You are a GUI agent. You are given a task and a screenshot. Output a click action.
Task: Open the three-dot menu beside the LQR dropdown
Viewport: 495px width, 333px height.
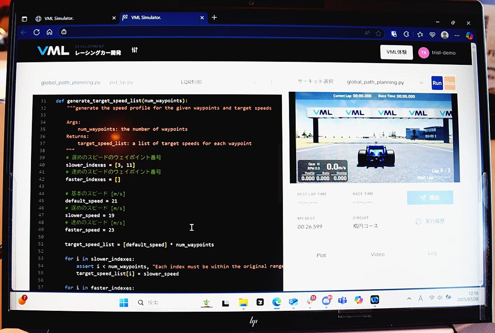tap(272, 82)
